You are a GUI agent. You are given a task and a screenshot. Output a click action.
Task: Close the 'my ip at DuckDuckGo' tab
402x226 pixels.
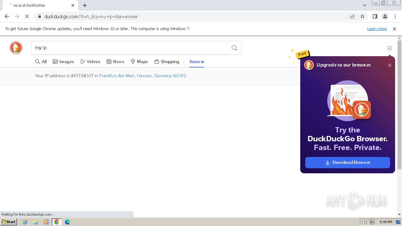[x=73, y=5]
